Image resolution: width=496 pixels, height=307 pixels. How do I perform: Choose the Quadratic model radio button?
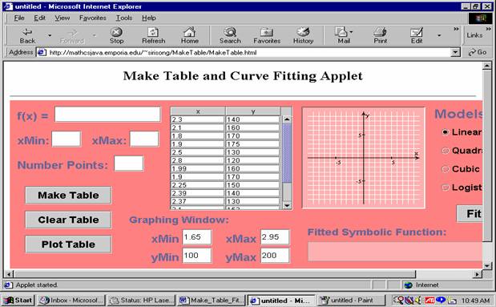446,151
